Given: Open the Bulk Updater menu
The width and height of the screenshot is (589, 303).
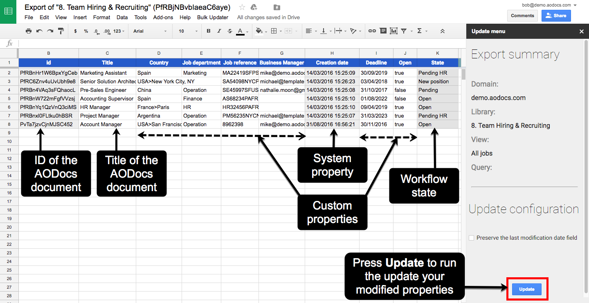Looking at the screenshot, I should pos(213,17).
